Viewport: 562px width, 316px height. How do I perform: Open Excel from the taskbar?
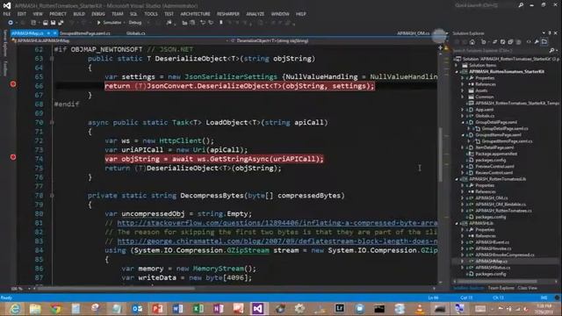[198, 308]
